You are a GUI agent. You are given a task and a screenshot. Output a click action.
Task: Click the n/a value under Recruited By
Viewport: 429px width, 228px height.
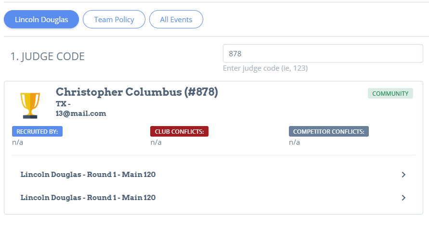point(17,142)
